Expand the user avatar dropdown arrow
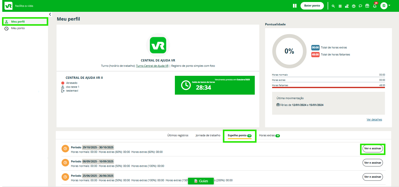399x187 pixels. click(x=389, y=5)
